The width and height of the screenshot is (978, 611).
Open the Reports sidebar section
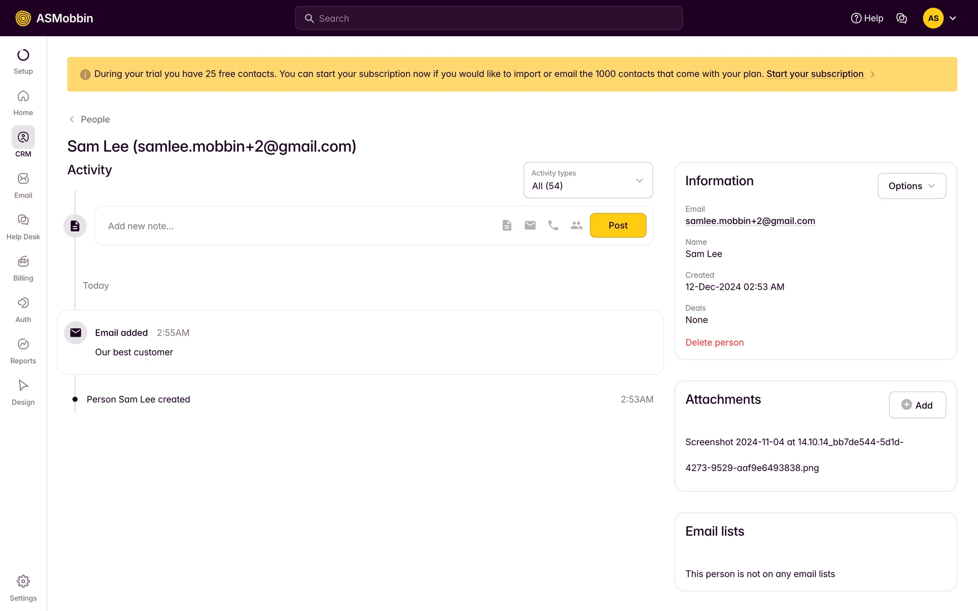tap(23, 351)
